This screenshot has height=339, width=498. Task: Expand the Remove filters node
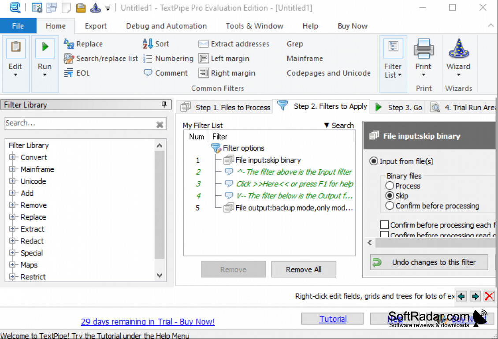(12, 205)
